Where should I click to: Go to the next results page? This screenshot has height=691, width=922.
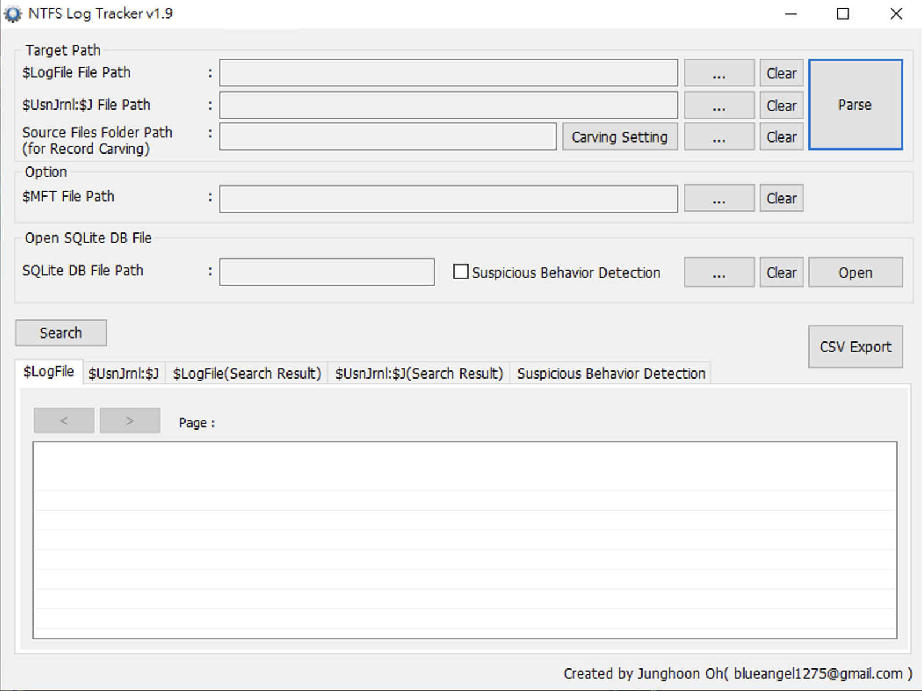point(130,420)
